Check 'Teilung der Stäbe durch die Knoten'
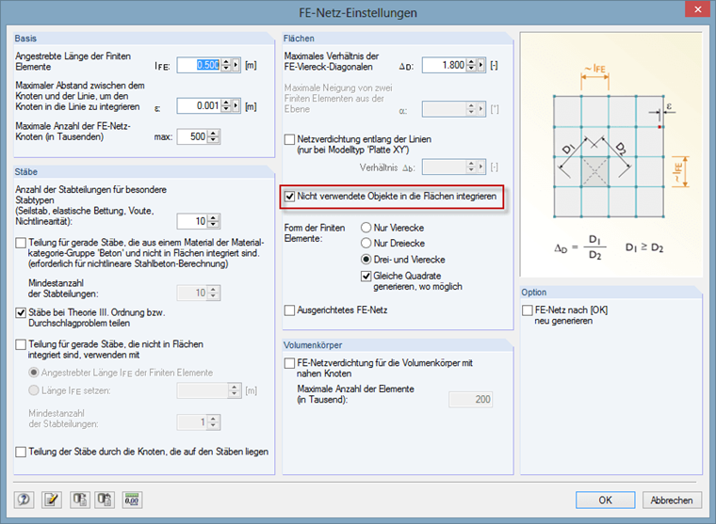This screenshot has height=524, width=716. click(21, 452)
